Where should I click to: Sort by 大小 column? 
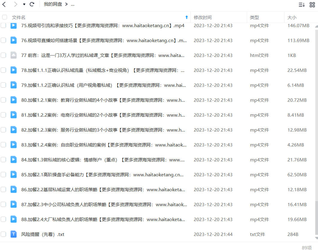pos(292,18)
